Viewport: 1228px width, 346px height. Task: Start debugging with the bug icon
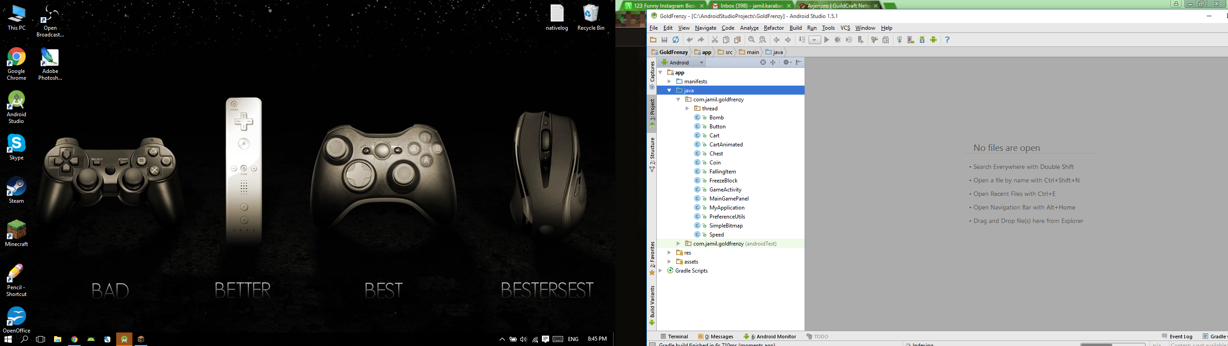click(x=837, y=40)
